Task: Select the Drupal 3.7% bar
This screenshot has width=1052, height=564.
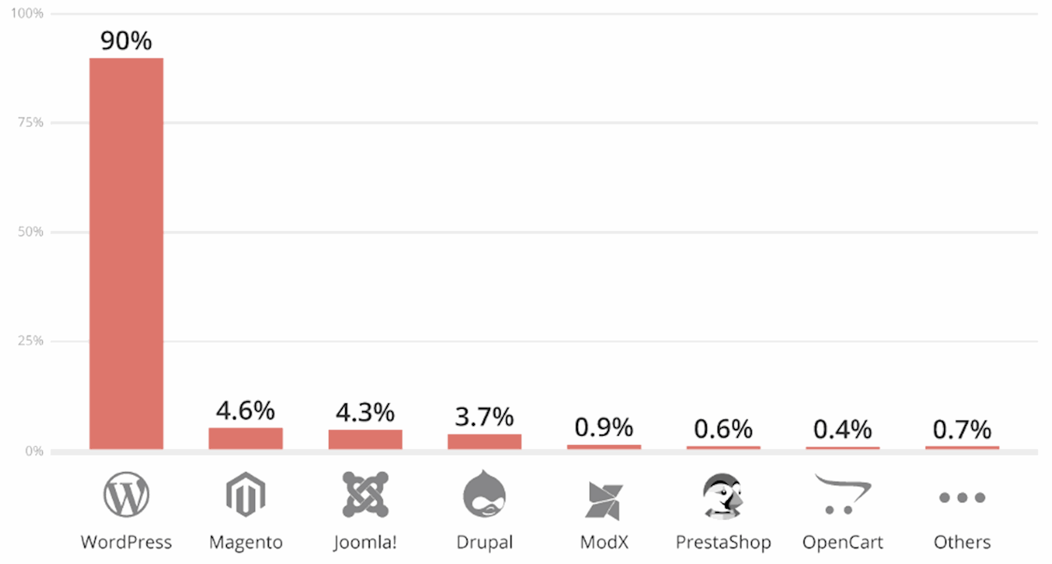Action: [x=484, y=442]
